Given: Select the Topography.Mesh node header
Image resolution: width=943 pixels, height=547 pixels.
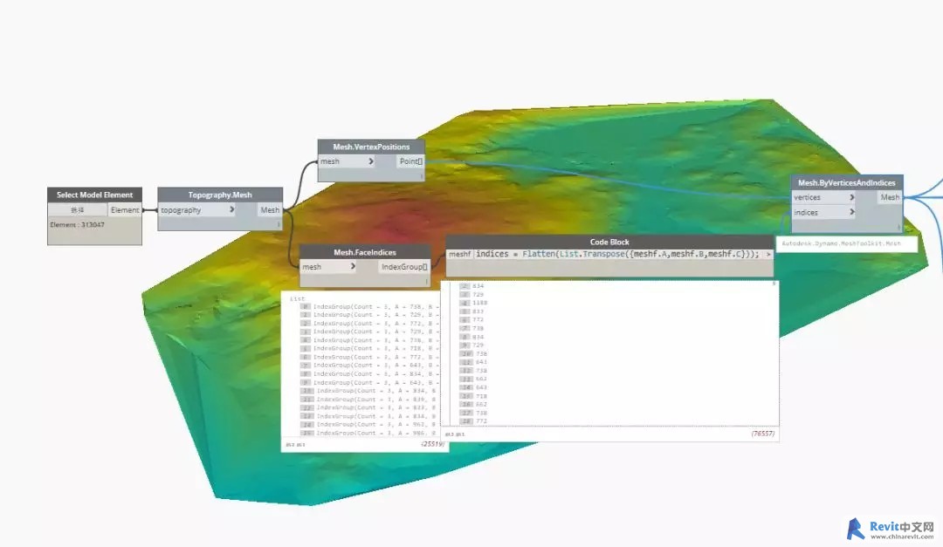Looking at the screenshot, I should [220, 195].
